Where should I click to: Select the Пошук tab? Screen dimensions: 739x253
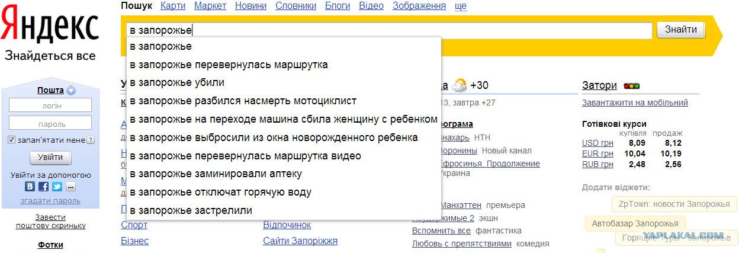tap(136, 6)
